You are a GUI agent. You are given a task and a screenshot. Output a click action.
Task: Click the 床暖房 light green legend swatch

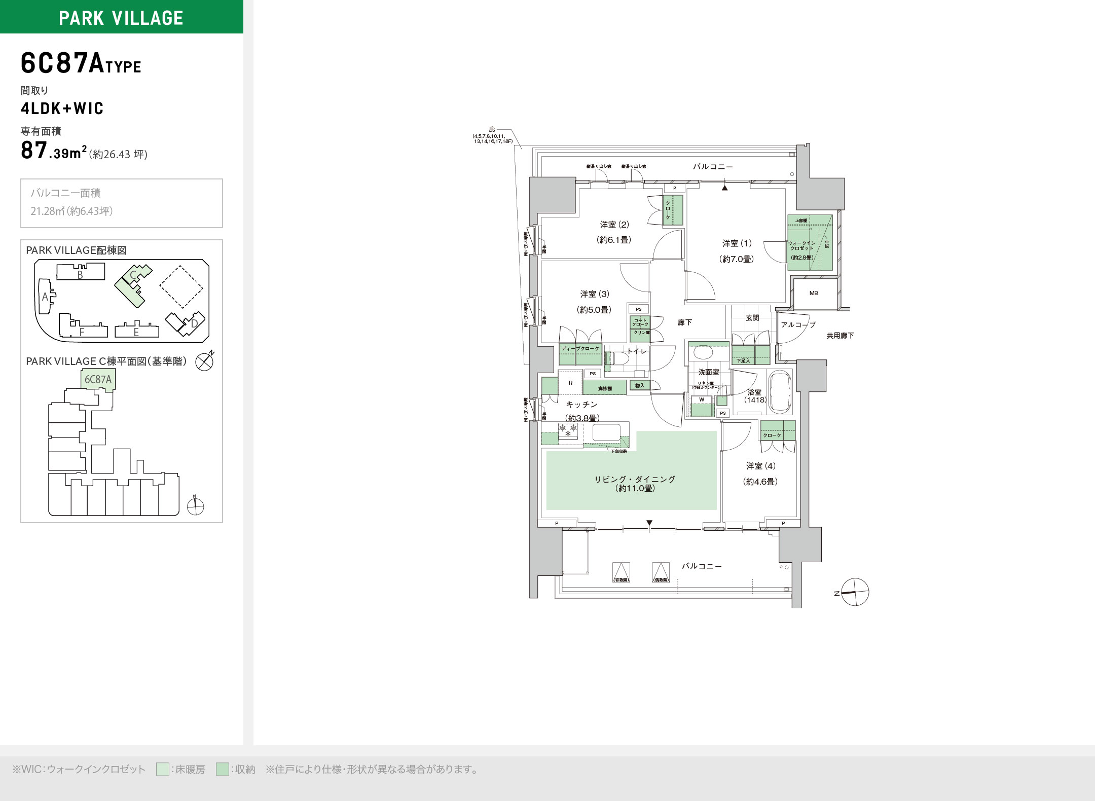click(162, 769)
